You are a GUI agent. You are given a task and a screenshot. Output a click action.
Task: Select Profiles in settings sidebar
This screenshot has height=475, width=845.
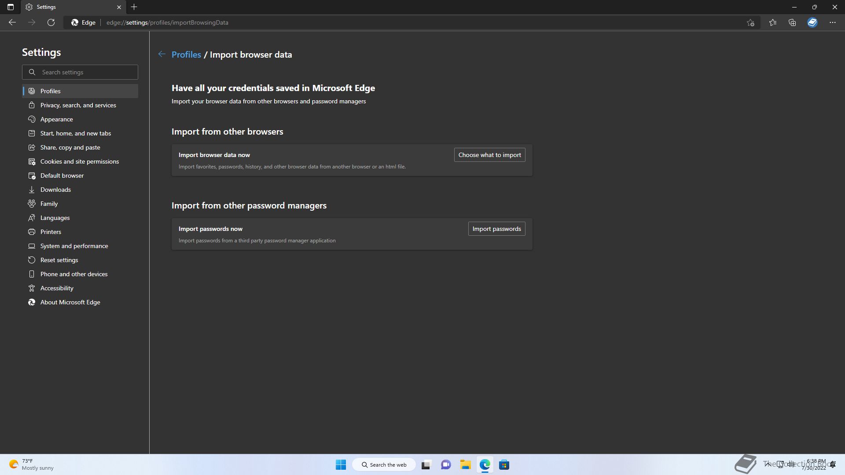click(80, 91)
